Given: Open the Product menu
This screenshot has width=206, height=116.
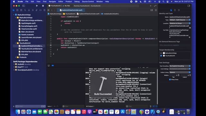Looking at the screenshot, I should click(69, 2).
